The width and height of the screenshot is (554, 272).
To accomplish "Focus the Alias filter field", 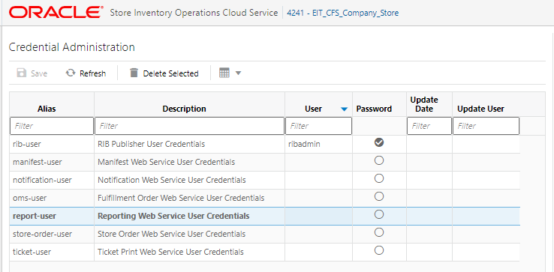I will [52, 126].
